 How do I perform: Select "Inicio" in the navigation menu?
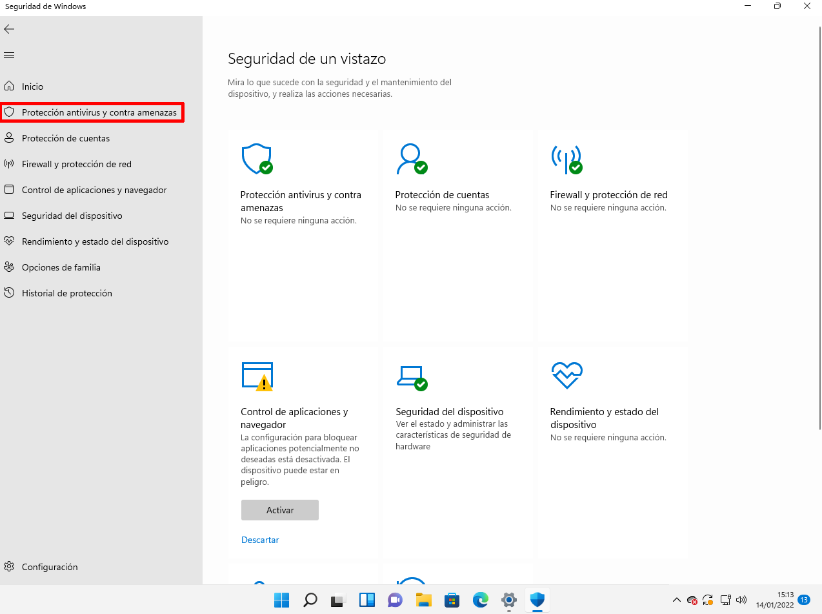pos(32,86)
